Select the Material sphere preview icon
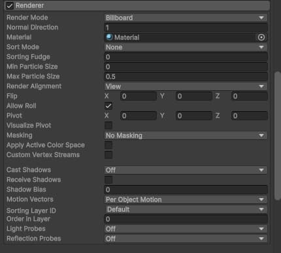281x253 pixels. coord(109,37)
